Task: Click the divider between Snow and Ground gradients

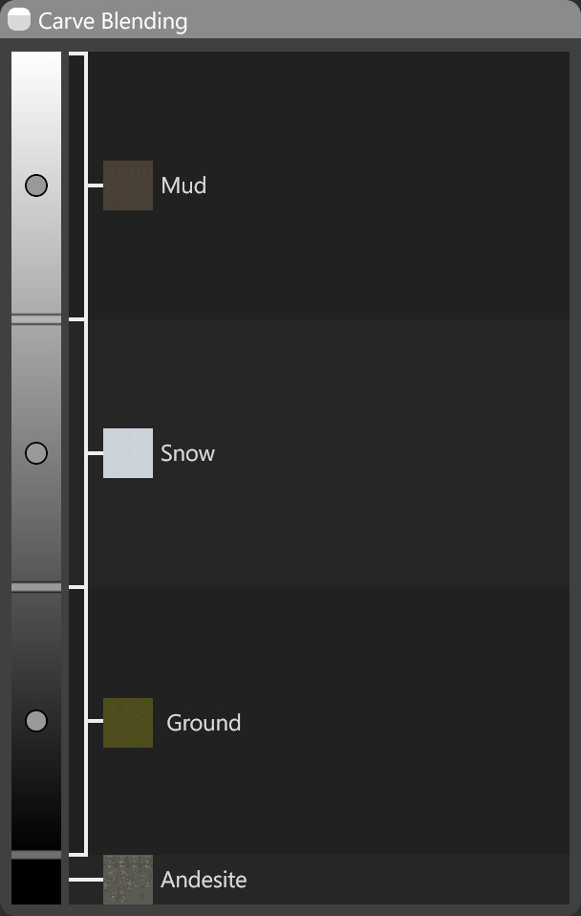Action: coord(36,587)
